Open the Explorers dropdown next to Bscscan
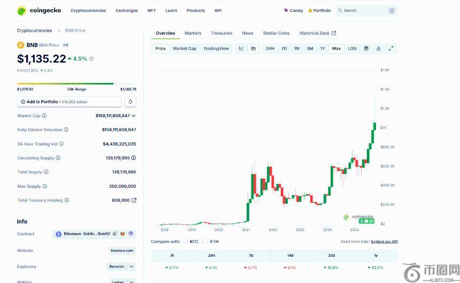Image resolution: width=460 pixels, height=283 pixels. (132, 266)
